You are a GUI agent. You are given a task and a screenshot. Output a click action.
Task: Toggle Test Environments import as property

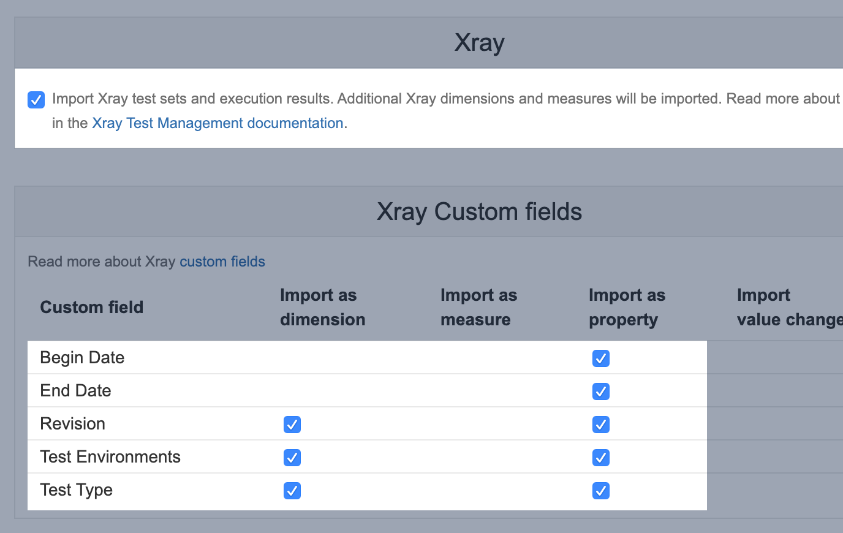tap(601, 458)
